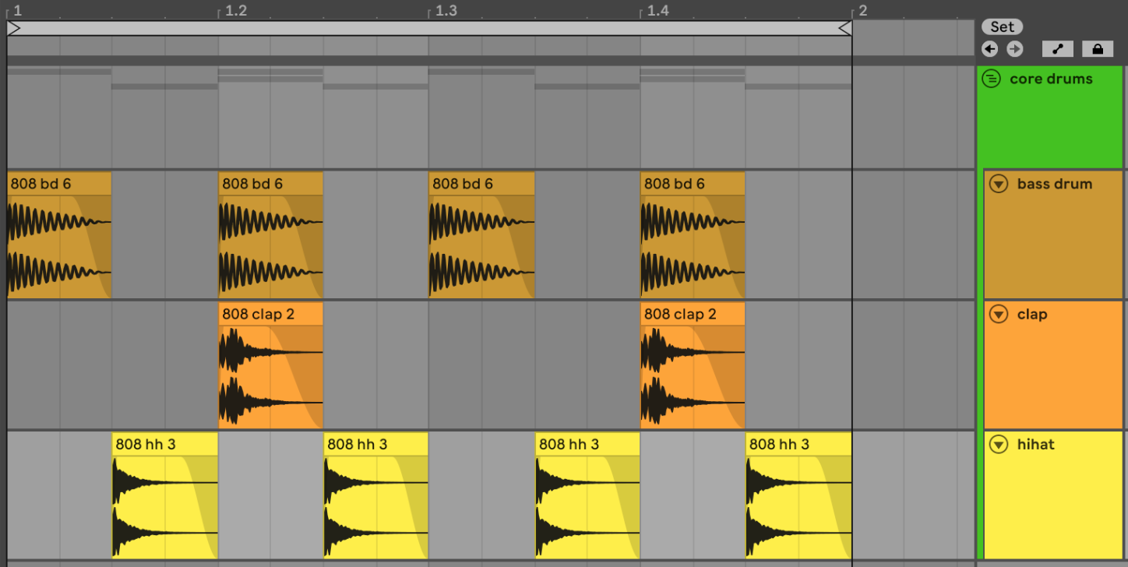Screen dimensions: 1128x567
Task: Collapse the hihat track
Action: click(x=999, y=445)
